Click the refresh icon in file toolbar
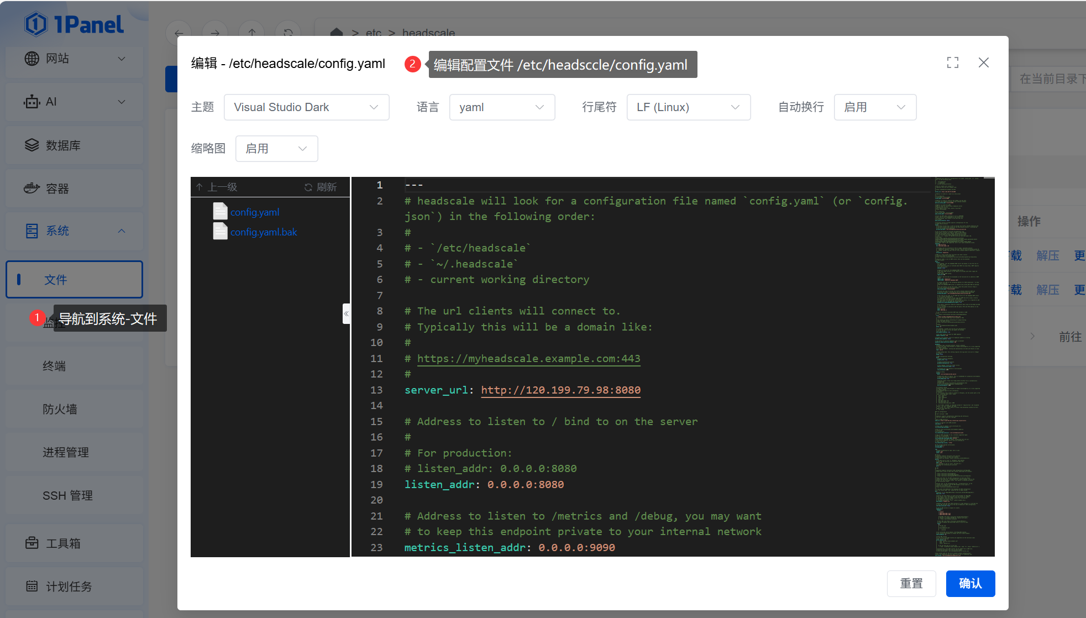Viewport: 1086px width, 618px height. tap(288, 33)
